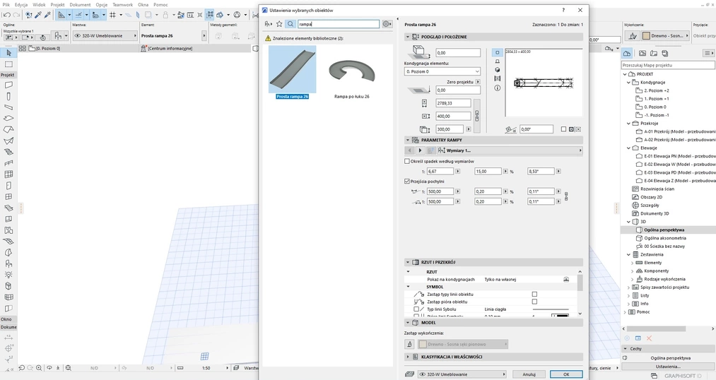Select the Marquee tool in the toolbox
Viewport: 716px width, 380px height.
(x=8, y=64)
